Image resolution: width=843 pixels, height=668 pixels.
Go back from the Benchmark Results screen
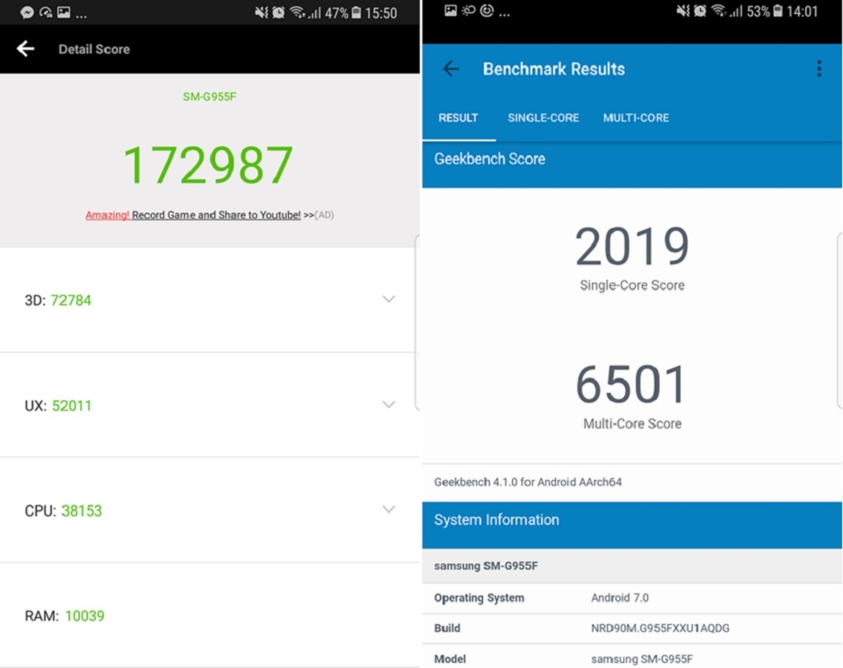click(x=450, y=68)
